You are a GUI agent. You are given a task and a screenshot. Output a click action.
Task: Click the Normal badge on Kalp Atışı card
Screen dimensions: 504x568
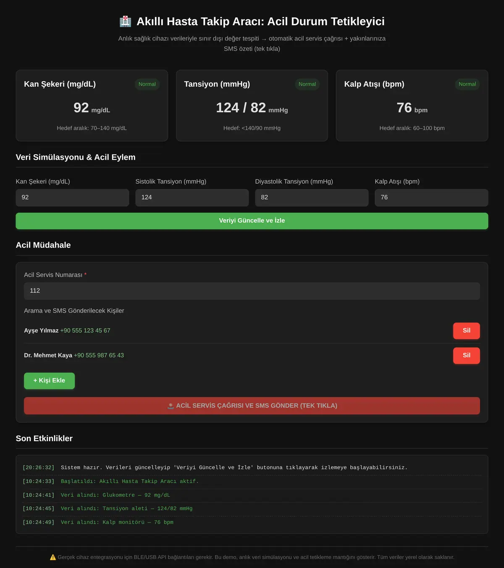(x=467, y=84)
